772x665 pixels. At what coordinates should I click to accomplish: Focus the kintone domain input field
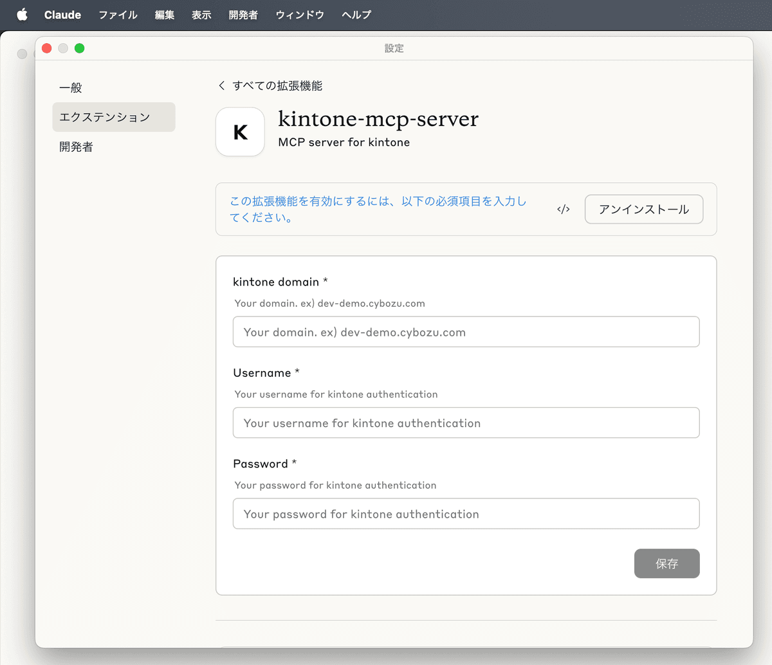(x=466, y=332)
